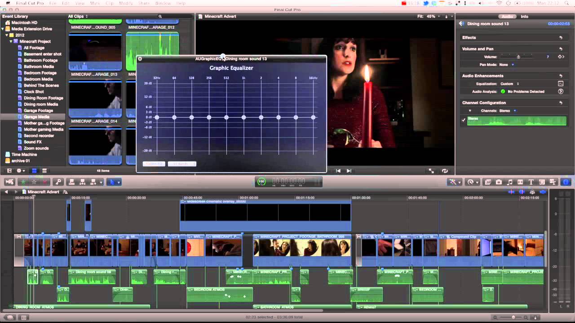The image size is (575, 323).
Task: Open the Titles Browser T icon
Action: (x=531, y=182)
